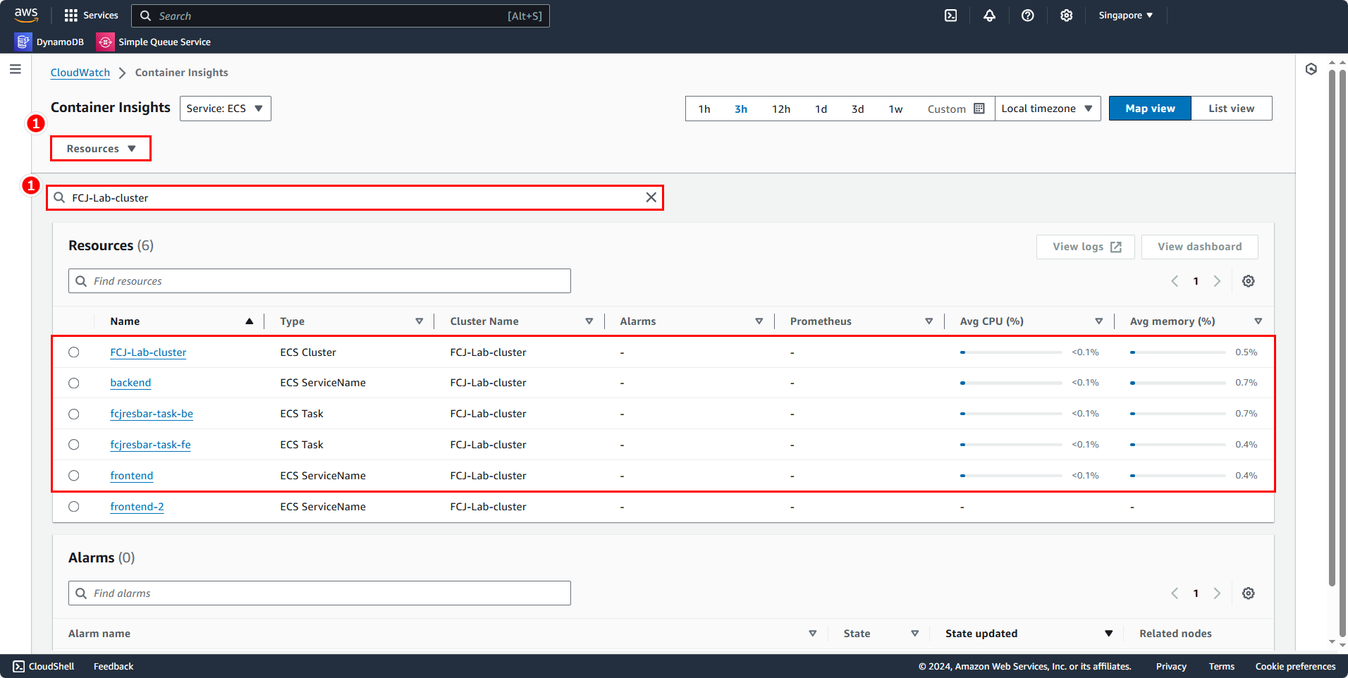Sort by Type column arrow
The image size is (1348, 678).
(x=419, y=321)
